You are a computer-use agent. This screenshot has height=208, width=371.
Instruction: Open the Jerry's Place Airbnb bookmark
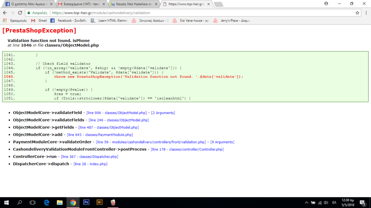232,20
